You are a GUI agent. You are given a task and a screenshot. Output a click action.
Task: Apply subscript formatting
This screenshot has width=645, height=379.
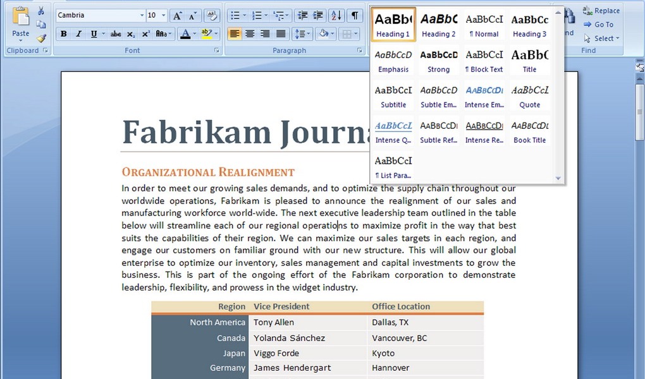130,34
